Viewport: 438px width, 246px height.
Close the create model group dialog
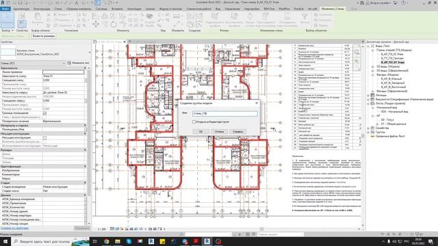coord(257,103)
